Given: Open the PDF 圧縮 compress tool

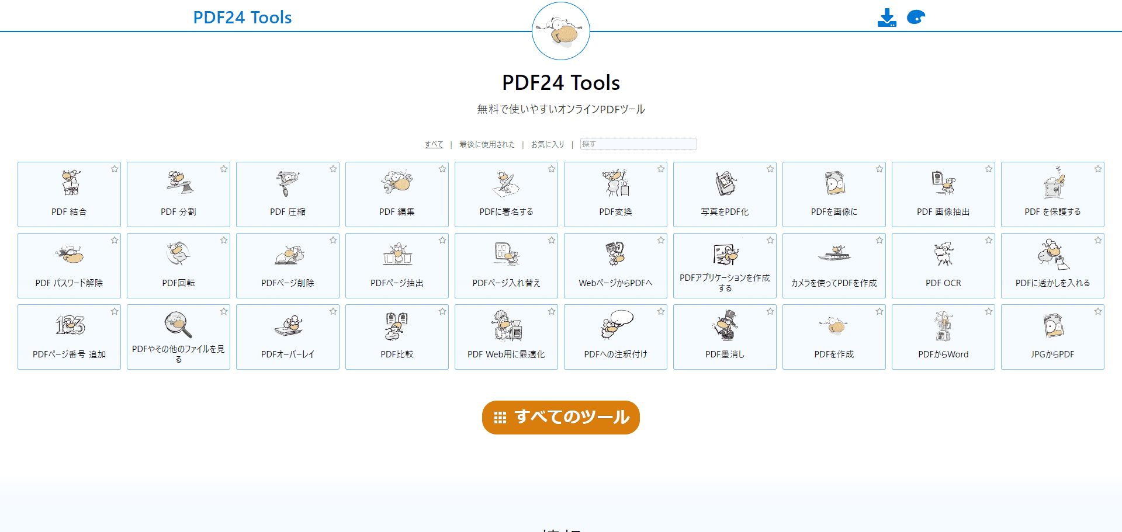Looking at the screenshot, I should tap(288, 194).
